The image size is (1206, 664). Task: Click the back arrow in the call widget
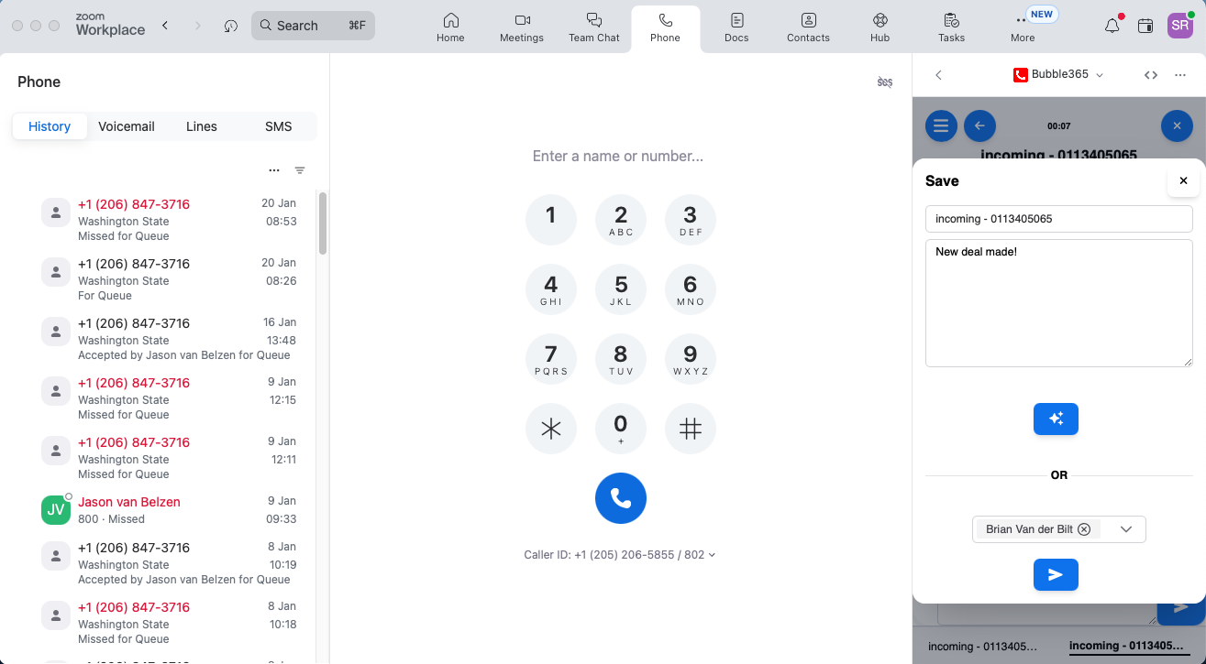979,125
